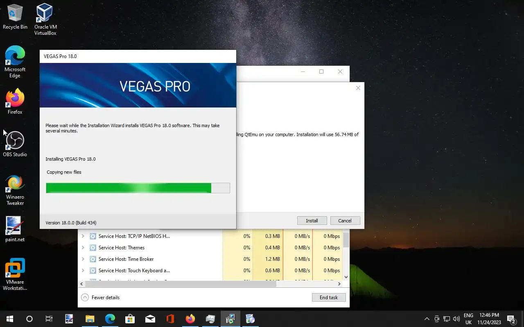Image resolution: width=524 pixels, height=327 pixels.
Task: Select the paint.net desktop shortcut
Action: pos(15,229)
